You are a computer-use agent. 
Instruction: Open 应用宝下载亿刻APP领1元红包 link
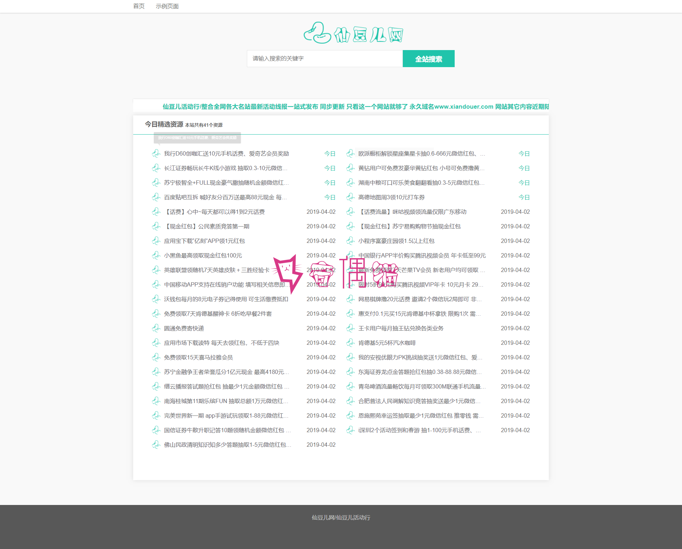[x=204, y=241]
